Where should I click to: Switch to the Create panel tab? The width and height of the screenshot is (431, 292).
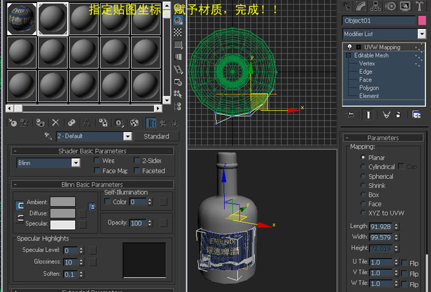(347, 6)
